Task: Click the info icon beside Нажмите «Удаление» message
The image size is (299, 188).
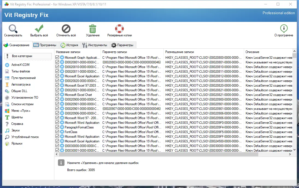Action: pos(61,163)
